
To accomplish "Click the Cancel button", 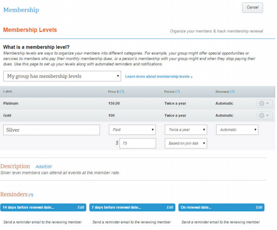I will [x=252, y=8].
